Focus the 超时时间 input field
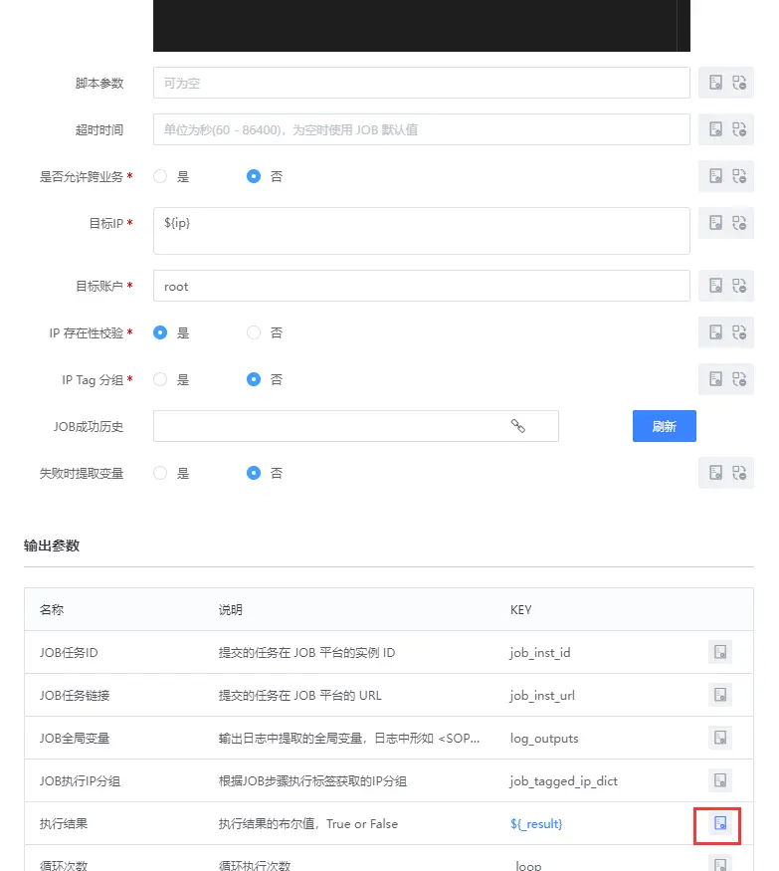 click(422, 129)
